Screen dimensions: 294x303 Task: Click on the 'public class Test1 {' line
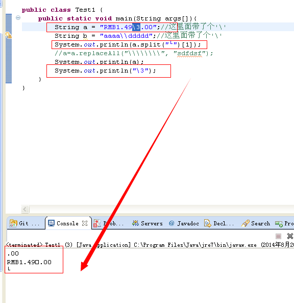click(62, 10)
